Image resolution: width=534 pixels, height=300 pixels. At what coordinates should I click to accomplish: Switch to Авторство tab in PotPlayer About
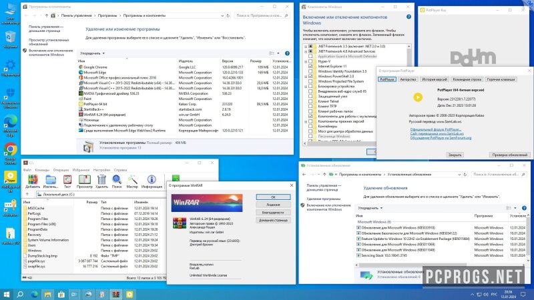click(408, 79)
